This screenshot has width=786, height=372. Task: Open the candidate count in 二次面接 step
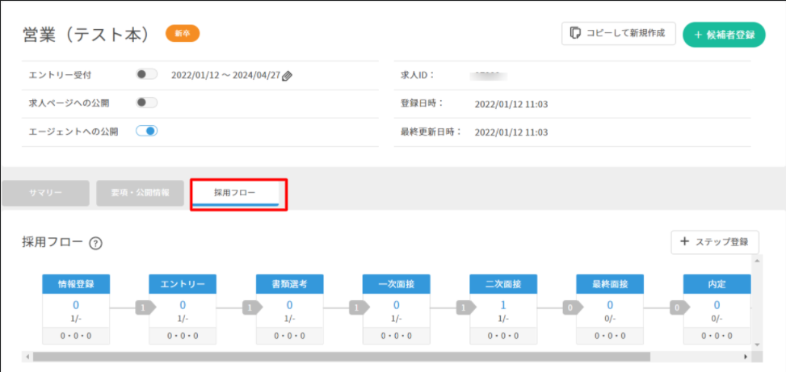point(503,305)
